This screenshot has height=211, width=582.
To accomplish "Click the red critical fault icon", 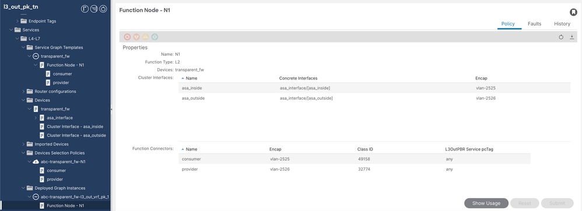I will 127,37.
